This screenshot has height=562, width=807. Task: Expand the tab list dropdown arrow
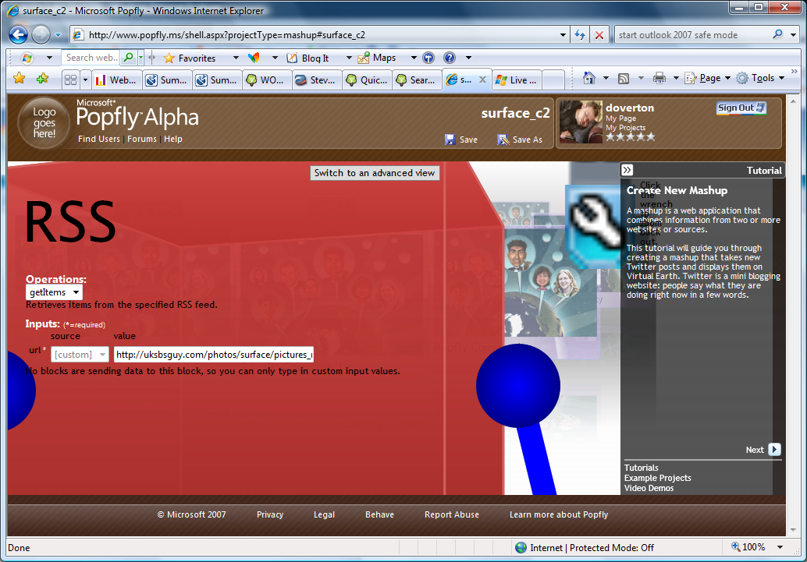[x=85, y=80]
